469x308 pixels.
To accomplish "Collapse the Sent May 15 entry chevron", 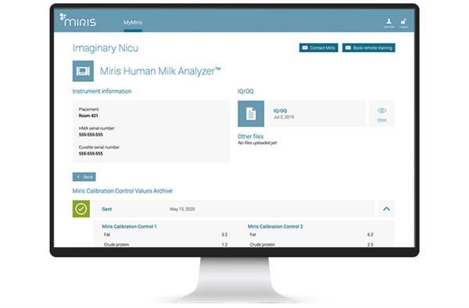I will pyautogui.click(x=386, y=209).
